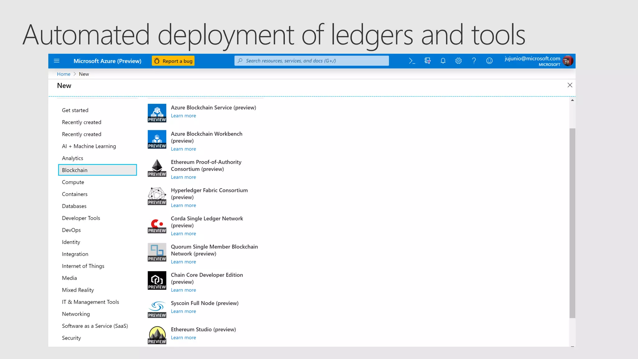Click the Azure Blockchain Service preview icon

[x=157, y=113]
